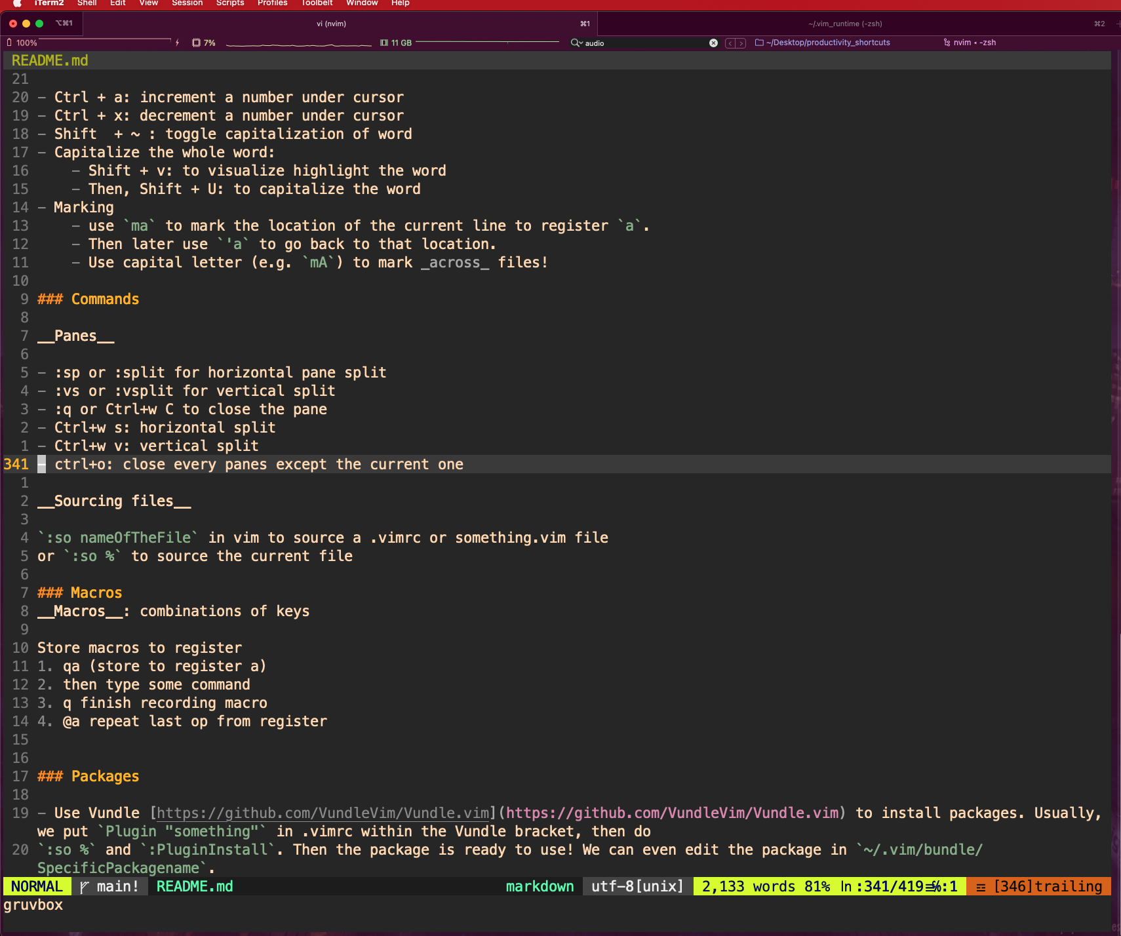This screenshot has height=936, width=1121.
Task: Click the README.md buffer tab label
Action: tap(50, 60)
